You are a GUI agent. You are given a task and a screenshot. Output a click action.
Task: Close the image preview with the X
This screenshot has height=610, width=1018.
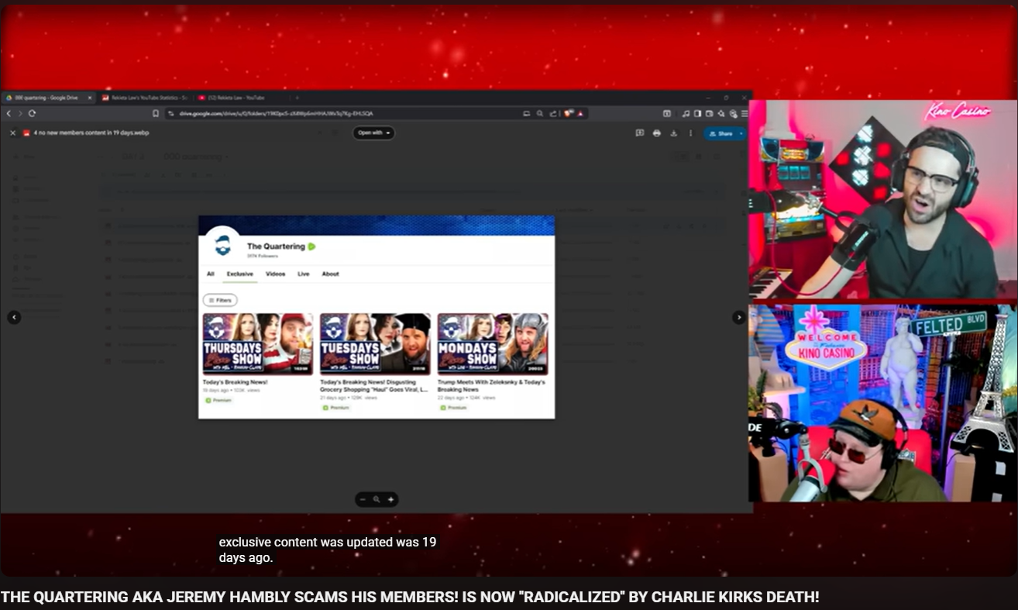[13, 133]
